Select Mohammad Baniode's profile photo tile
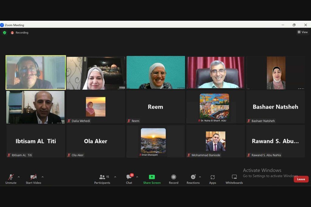The image size is (311, 207). click(x=216, y=141)
